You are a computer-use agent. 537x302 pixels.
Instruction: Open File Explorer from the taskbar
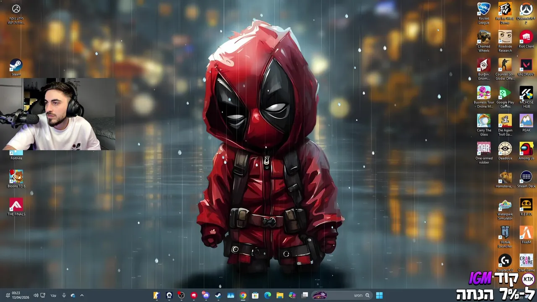point(280,295)
